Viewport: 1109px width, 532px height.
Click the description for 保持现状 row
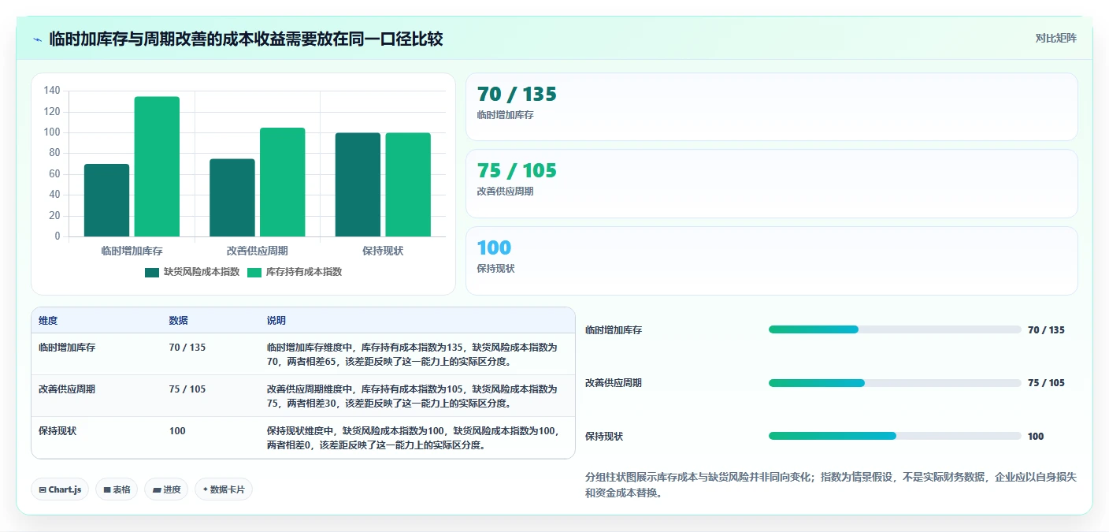[x=412, y=438]
